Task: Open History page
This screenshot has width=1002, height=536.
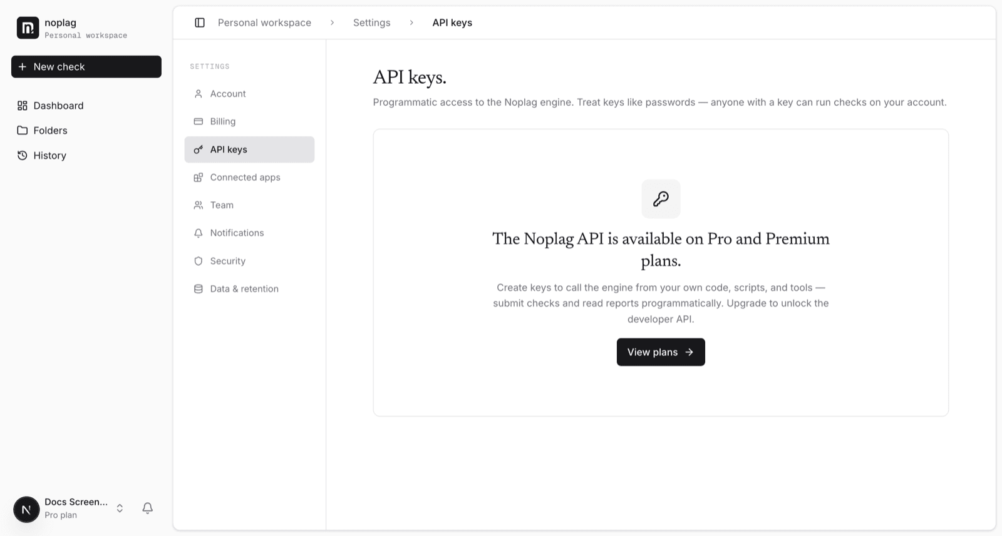Action: (86, 155)
